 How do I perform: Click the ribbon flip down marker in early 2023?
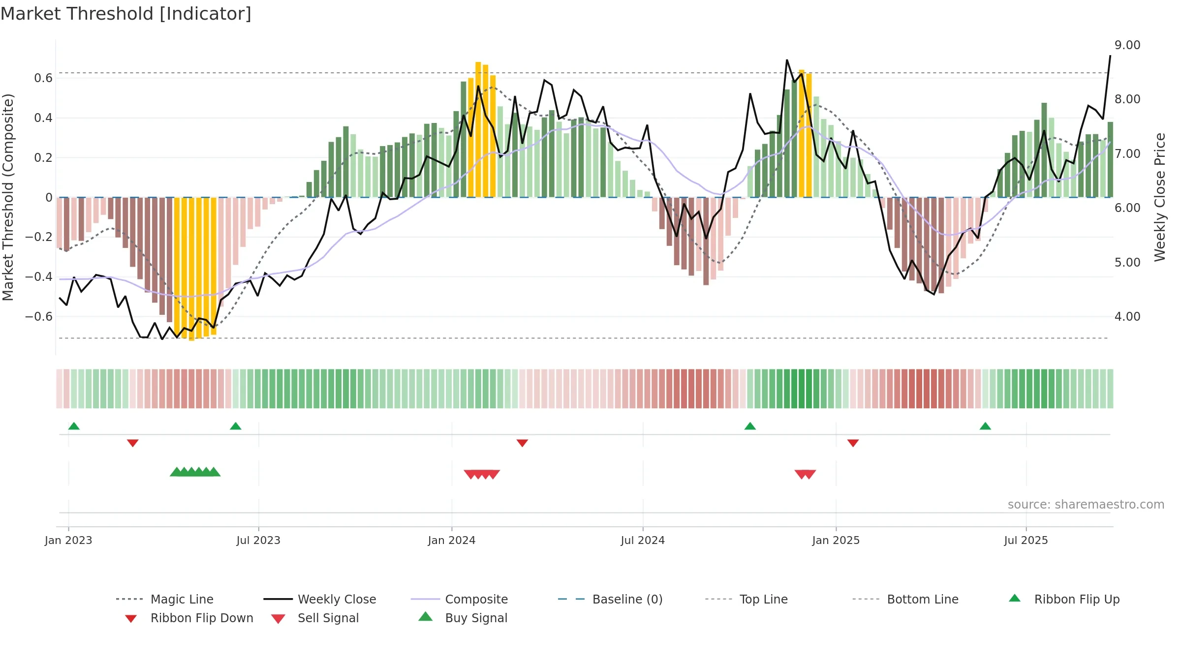click(x=133, y=443)
